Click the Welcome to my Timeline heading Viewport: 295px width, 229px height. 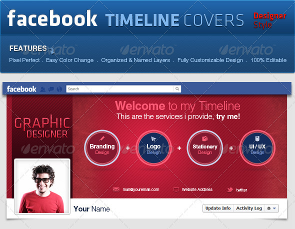point(177,106)
